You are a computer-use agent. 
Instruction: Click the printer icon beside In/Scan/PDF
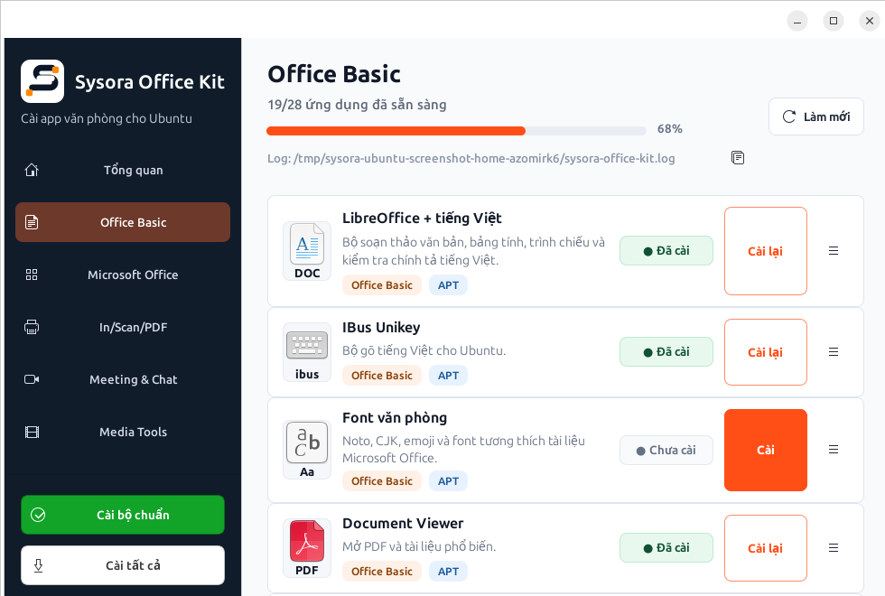[32, 327]
